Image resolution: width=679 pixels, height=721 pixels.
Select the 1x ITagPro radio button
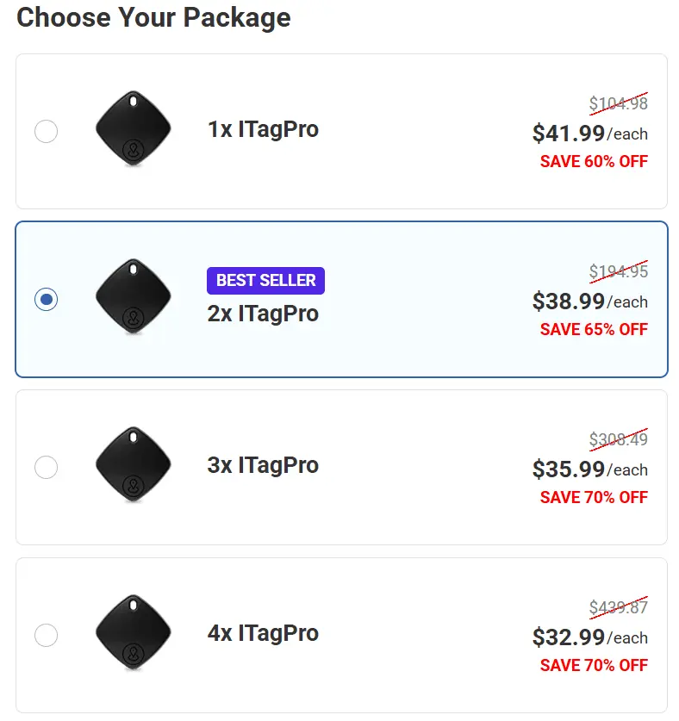click(46, 132)
